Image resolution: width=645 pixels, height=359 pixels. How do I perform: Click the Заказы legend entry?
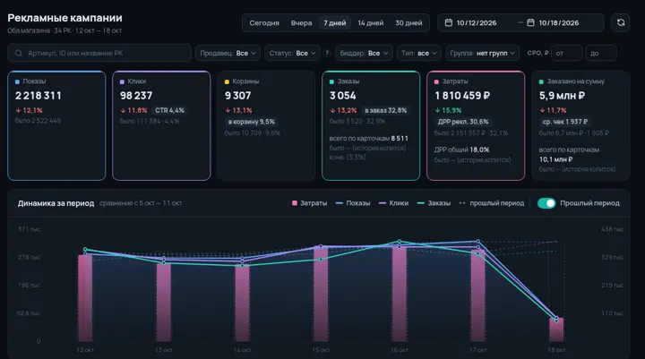434,203
